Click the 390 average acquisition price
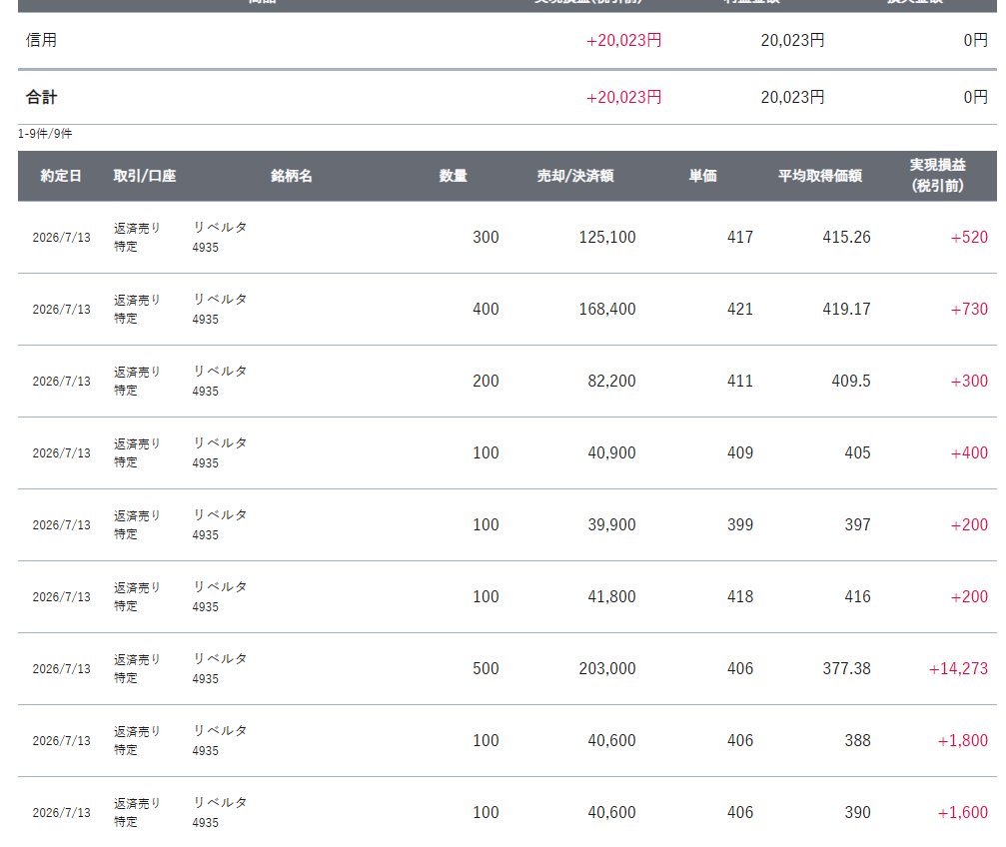This screenshot has height=847, width=1006. click(x=857, y=812)
